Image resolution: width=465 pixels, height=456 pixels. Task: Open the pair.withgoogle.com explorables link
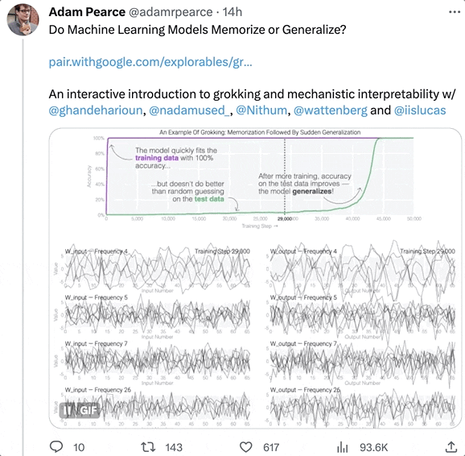[x=150, y=62]
